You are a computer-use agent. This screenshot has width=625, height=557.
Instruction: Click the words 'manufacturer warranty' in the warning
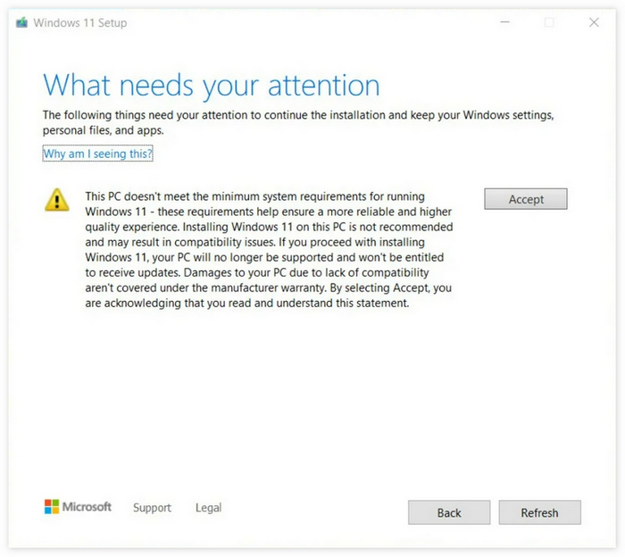click(268, 287)
